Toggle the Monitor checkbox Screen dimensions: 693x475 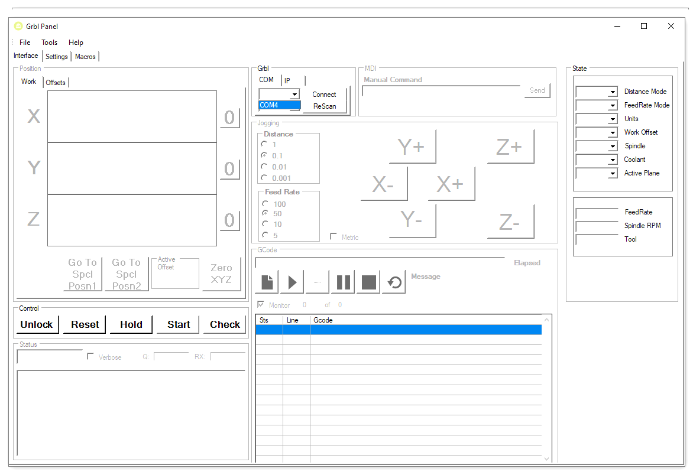pyautogui.click(x=261, y=305)
